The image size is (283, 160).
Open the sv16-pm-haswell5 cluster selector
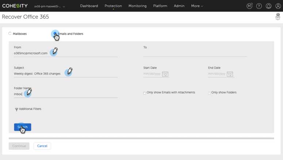point(50,6)
